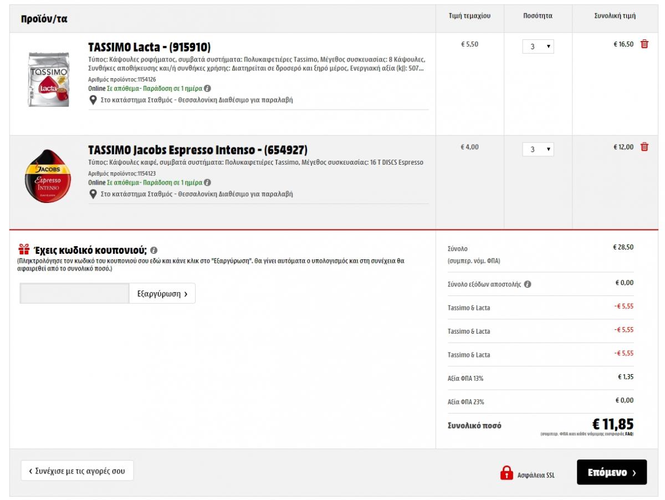
Task: Click the Jacobs Espresso Intenso product thumbnail
Action: [48, 176]
